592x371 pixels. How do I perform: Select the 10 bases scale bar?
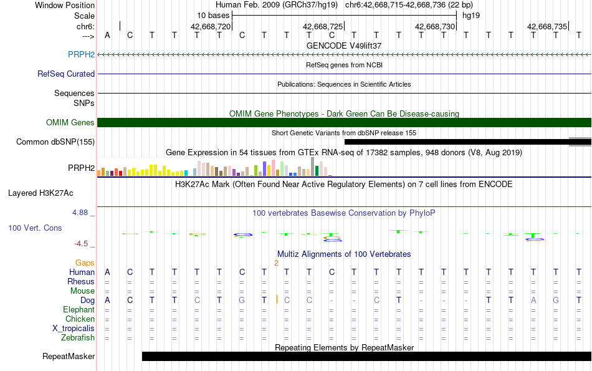(345, 16)
